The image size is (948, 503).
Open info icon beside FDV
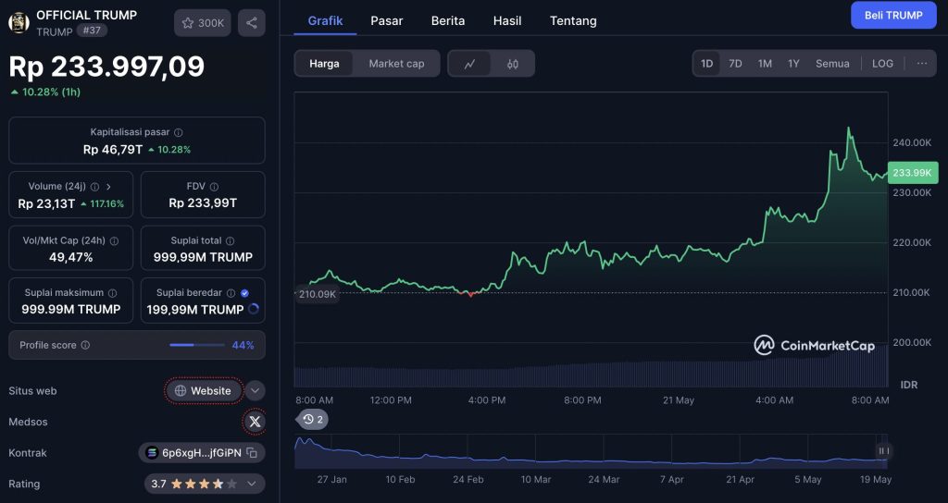coord(214,187)
